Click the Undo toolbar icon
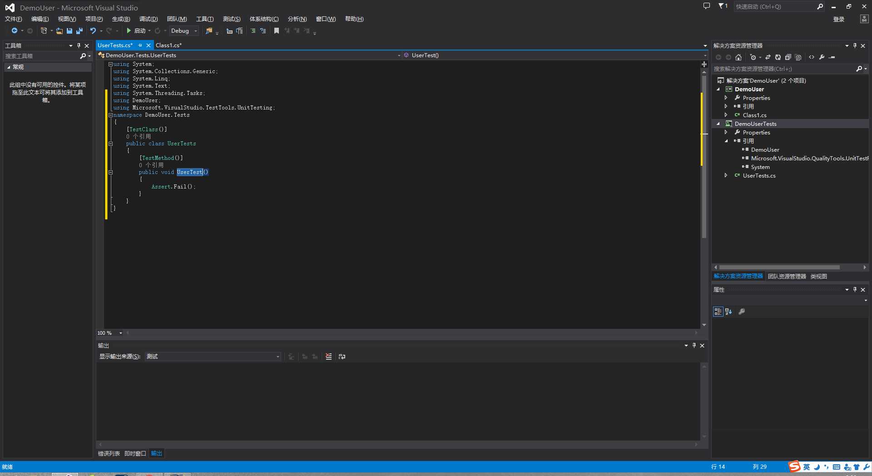Image resolution: width=872 pixels, height=476 pixels. pos(93,31)
